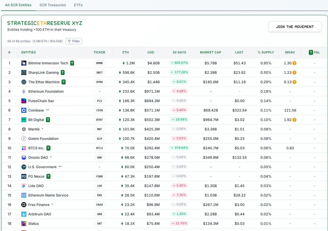This screenshot has width=328, height=231.
Task: Click The Ether Machine logo icon
Action: tap(24, 82)
